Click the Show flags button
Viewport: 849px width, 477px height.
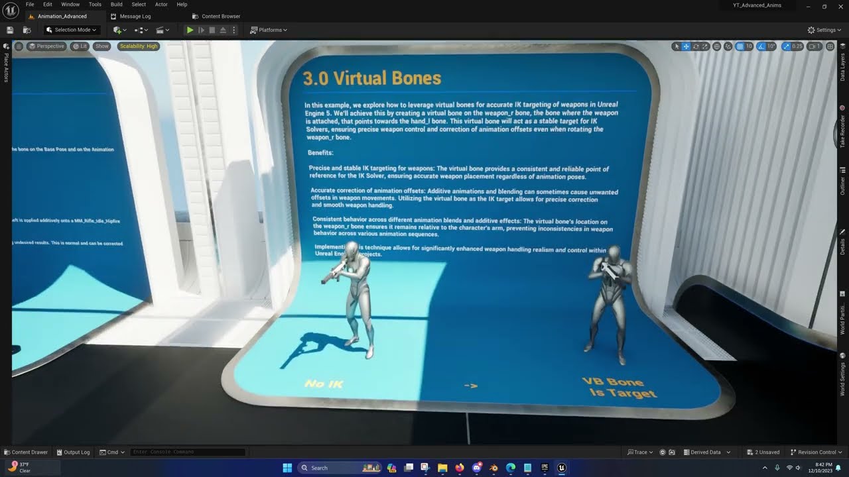[x=101, y=46]
